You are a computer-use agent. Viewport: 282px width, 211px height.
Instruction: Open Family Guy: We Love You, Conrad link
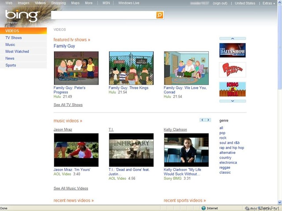185,90
